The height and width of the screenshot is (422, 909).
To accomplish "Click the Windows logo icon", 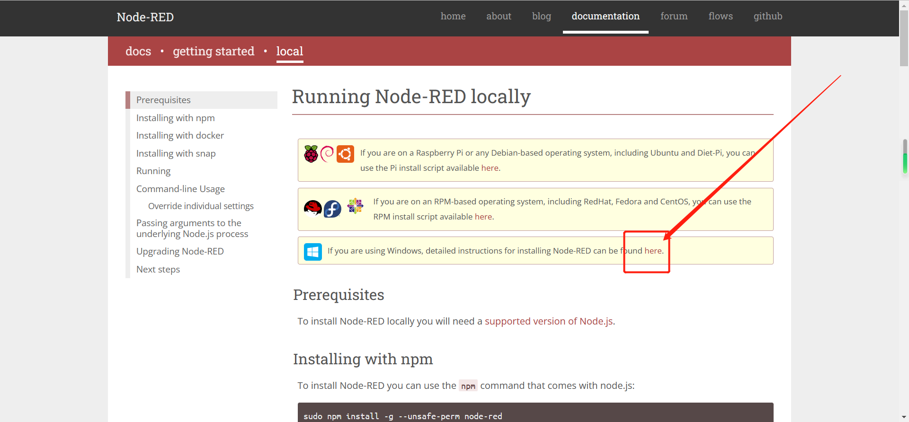I will coord(313,251).
